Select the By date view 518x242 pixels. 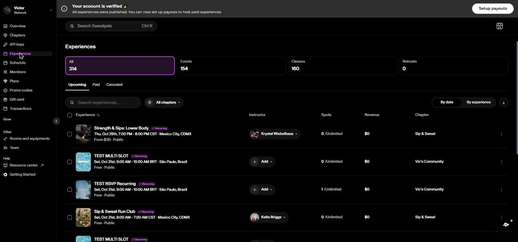pyautogui.click(x=447, y=102)
